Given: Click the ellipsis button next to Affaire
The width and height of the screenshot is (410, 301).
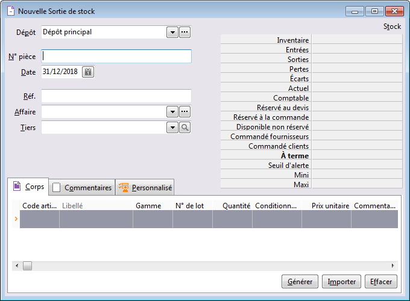Looking at the screenshot, I should [x=185, y=111].
